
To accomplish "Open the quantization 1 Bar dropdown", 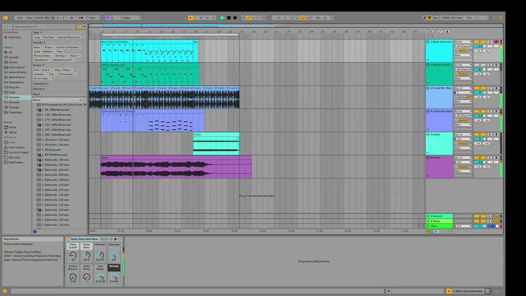I will tap(93, 18).
